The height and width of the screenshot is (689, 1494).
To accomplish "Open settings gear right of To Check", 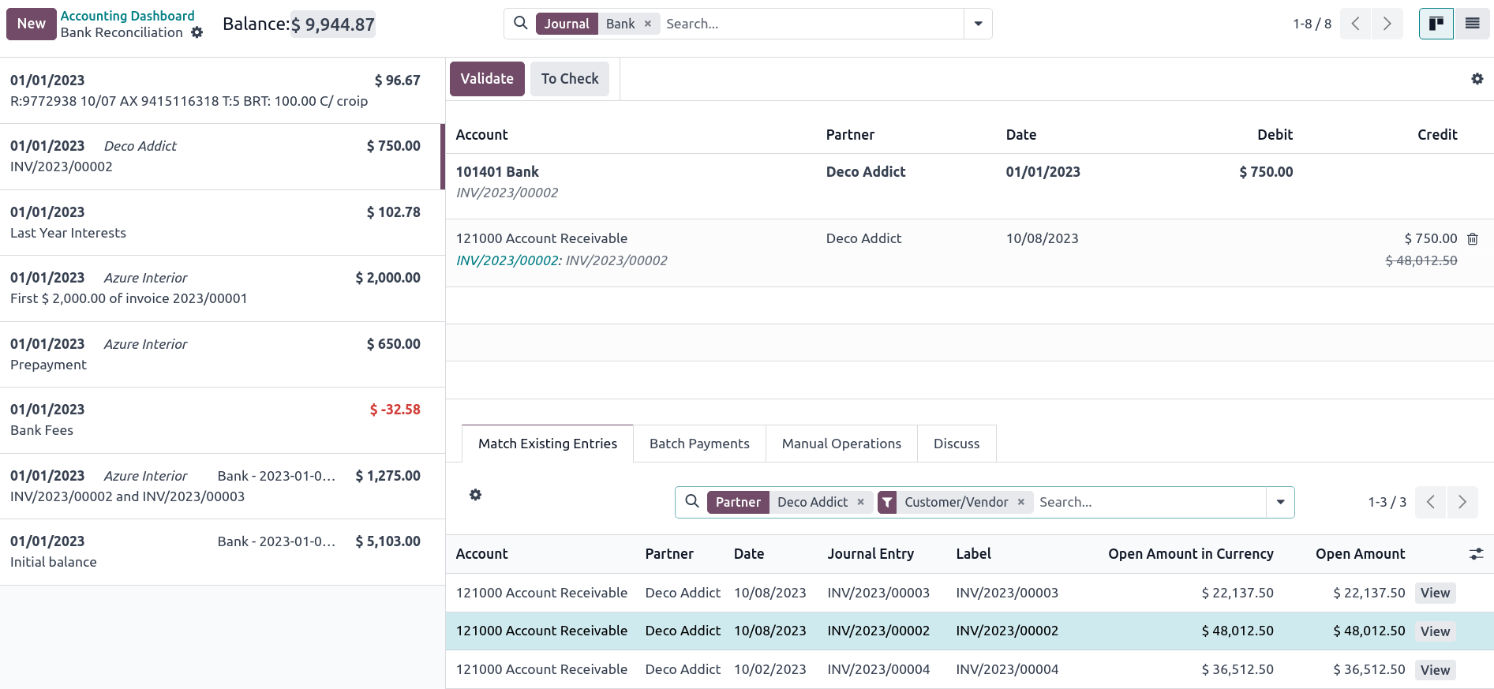I will (x=1477, y=79).
